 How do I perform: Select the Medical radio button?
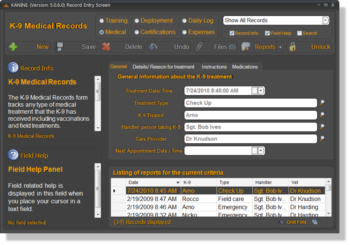(101, 32)
